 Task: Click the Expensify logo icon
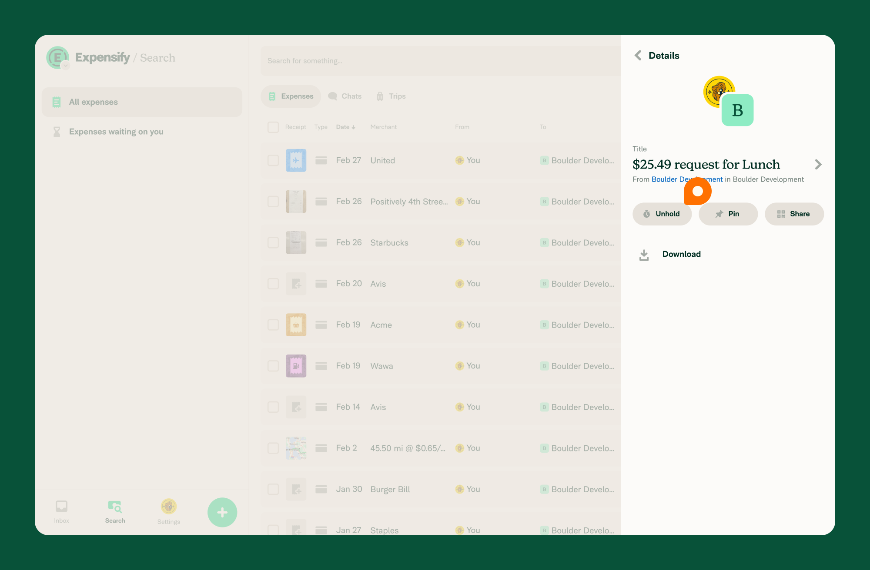tap(57, 57)
